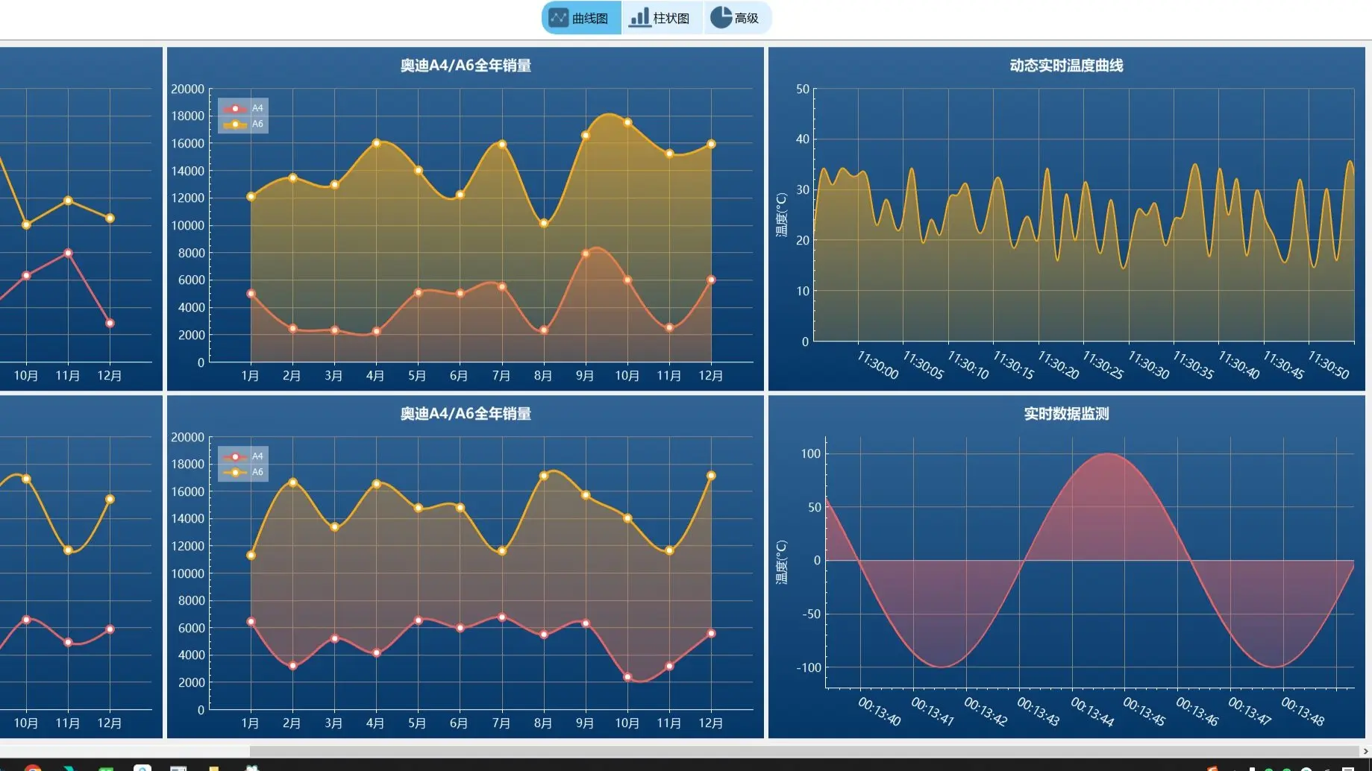Click lower 奥迪A4/A6全年销量 chart title
Image resolution: width=1372 pixels, height=771 pixels.
[466, 414]
